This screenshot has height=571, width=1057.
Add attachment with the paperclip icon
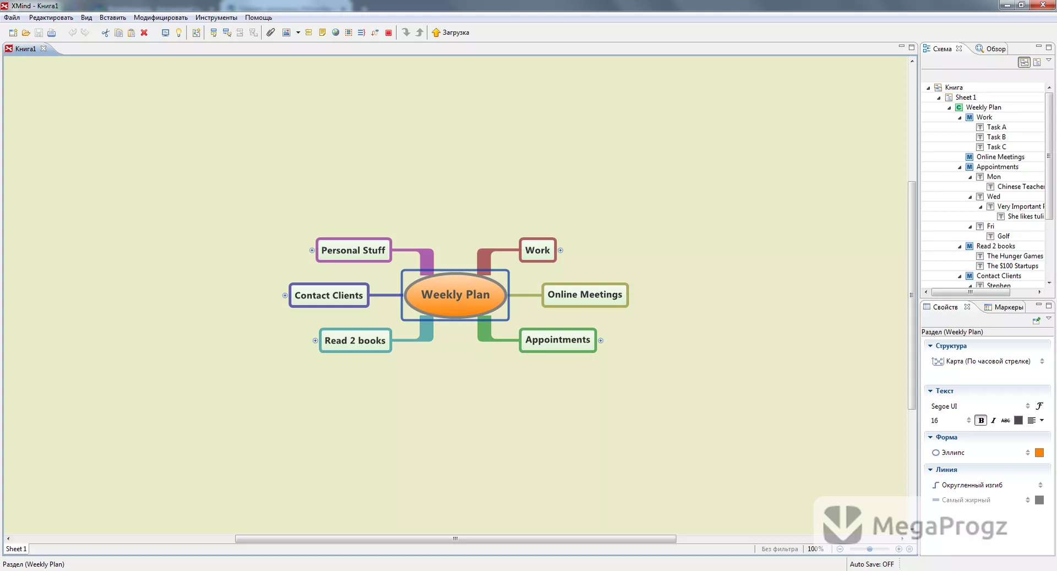pyautogui.click(x=270, y=32)
